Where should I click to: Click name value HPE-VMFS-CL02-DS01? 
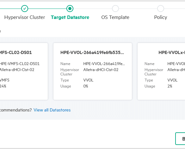(20, 64)
